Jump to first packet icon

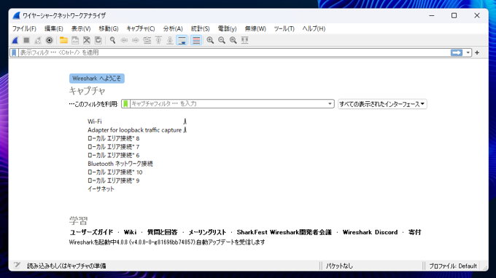tap(158, 41)
